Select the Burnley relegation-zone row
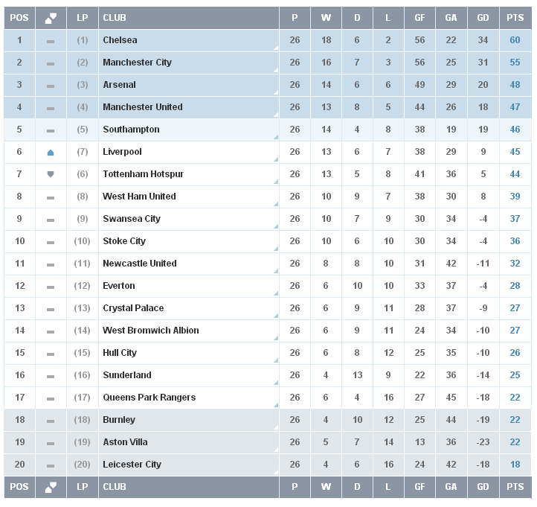Viewport: 537px width, 507px height. tap(268, 420)
